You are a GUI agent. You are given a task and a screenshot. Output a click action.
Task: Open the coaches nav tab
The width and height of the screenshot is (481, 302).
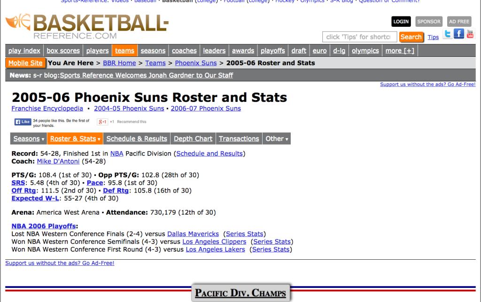click(184, 51)
